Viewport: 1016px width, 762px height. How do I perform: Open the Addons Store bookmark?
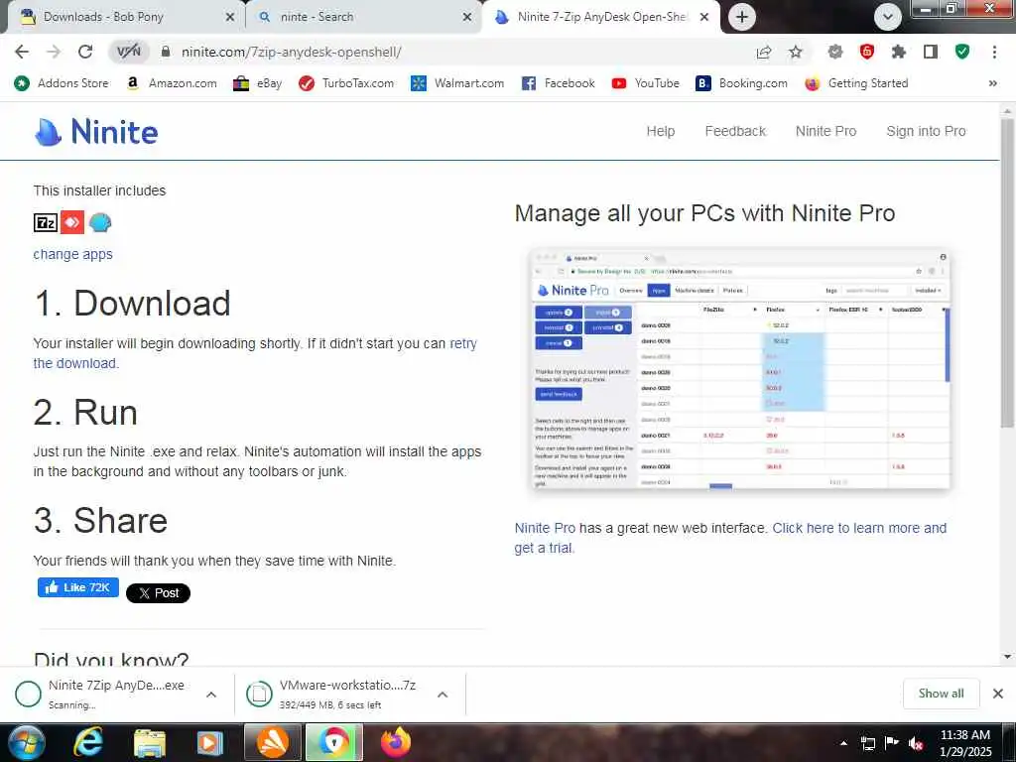tap(62, 83)
